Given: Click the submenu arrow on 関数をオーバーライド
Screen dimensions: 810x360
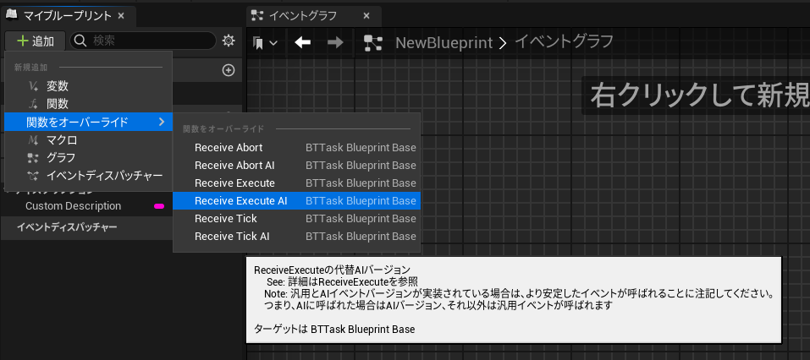Looking at the screenshot, I should click(162, 122).
